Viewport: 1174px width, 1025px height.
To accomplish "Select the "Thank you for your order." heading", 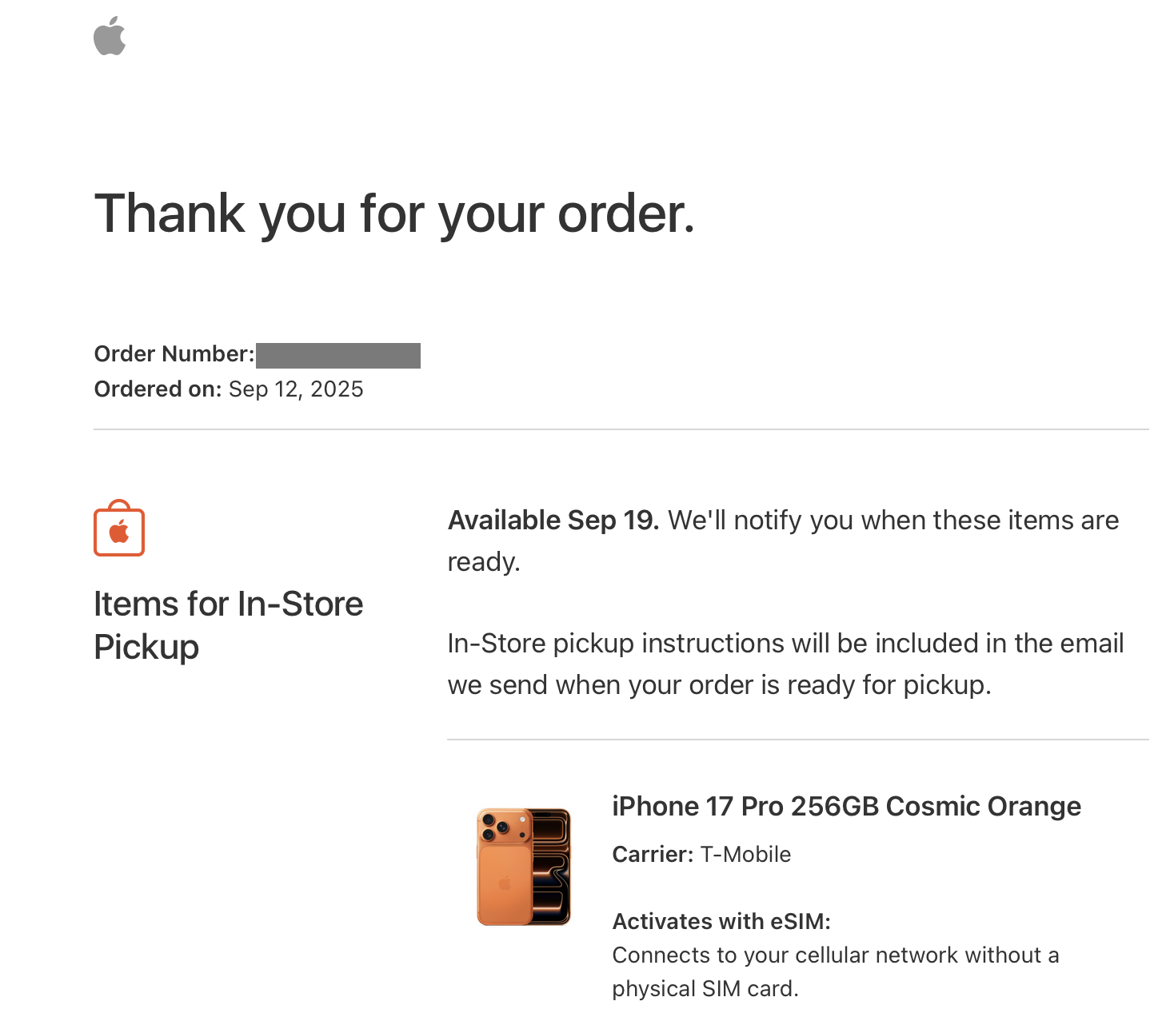I will [x=394, y=214].
